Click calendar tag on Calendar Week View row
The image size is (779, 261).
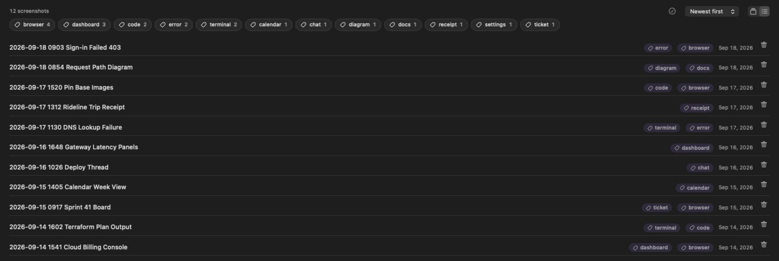coord(694,188)
